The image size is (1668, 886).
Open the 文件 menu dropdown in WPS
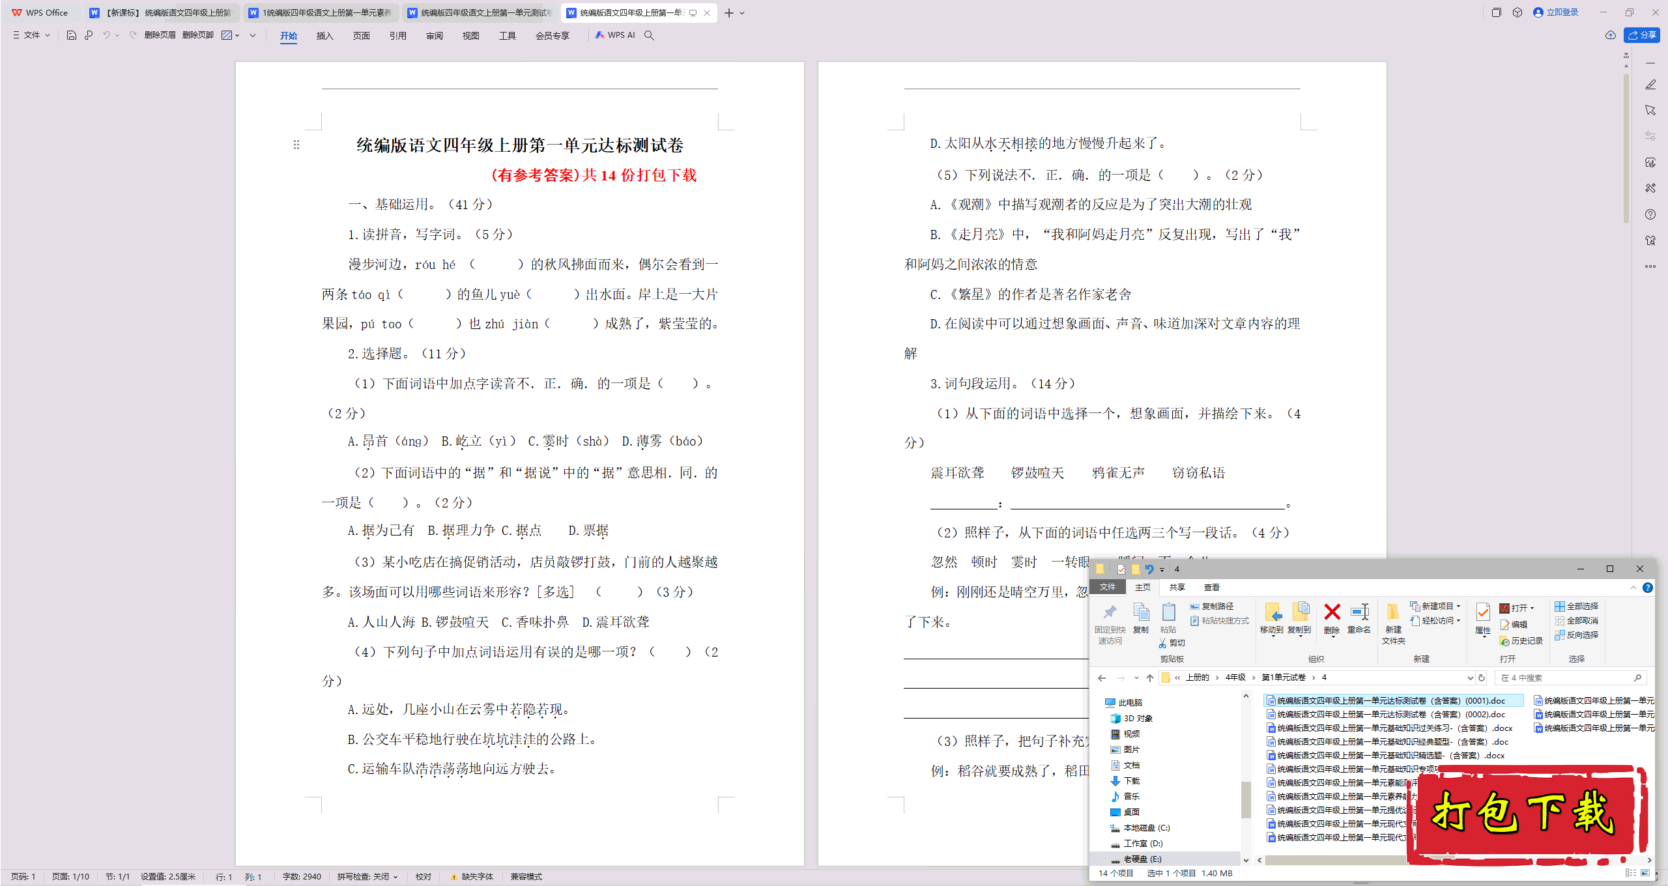coord(31,35)
